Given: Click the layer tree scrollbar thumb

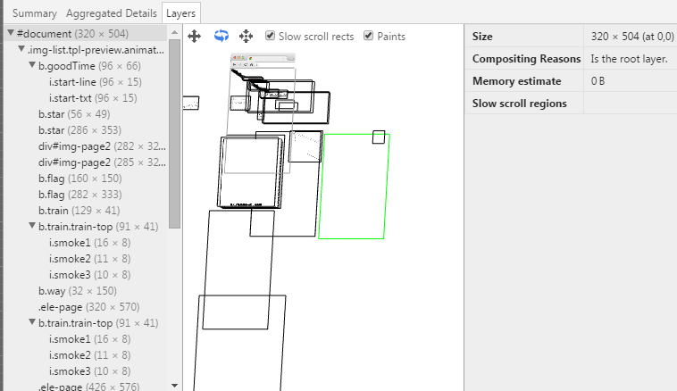Looking at the screenshot, I should pos(174,134).
